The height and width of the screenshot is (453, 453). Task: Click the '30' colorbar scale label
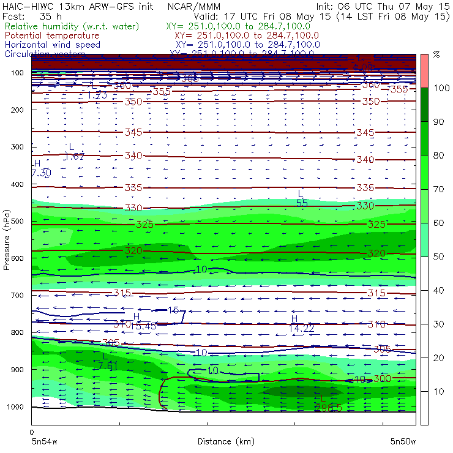point(438,324)
